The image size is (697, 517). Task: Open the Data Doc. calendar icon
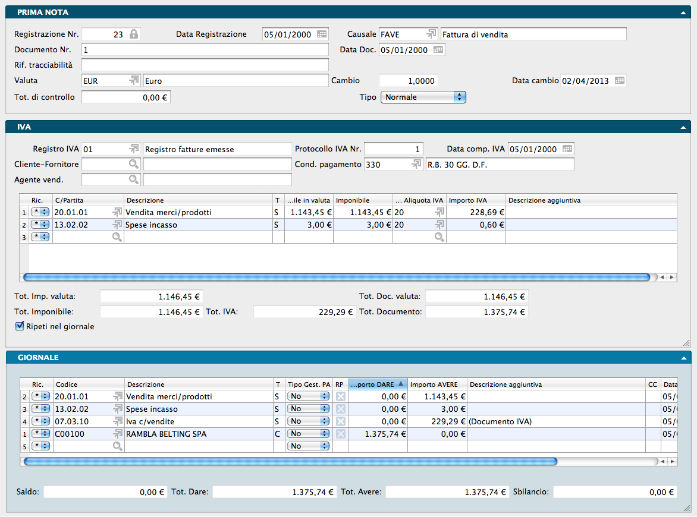pyautogui.click(x=438, y=50)
